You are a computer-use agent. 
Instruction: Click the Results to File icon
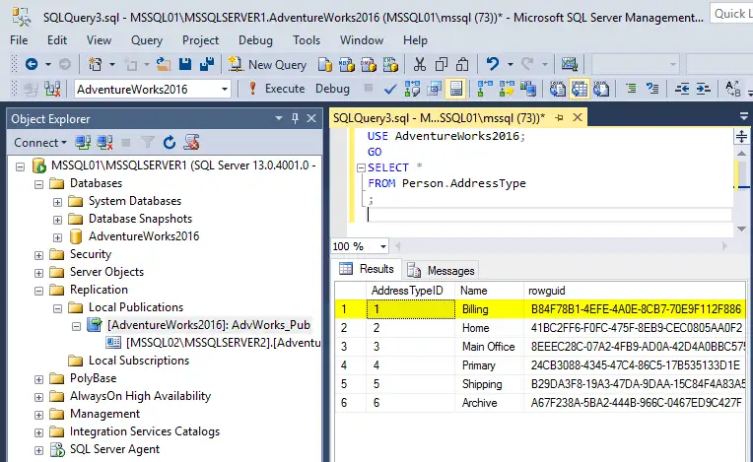(x=601, y=89)
